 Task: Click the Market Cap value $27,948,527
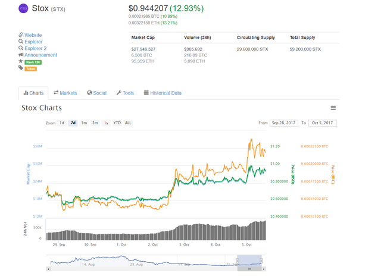[x=143, y=49]
